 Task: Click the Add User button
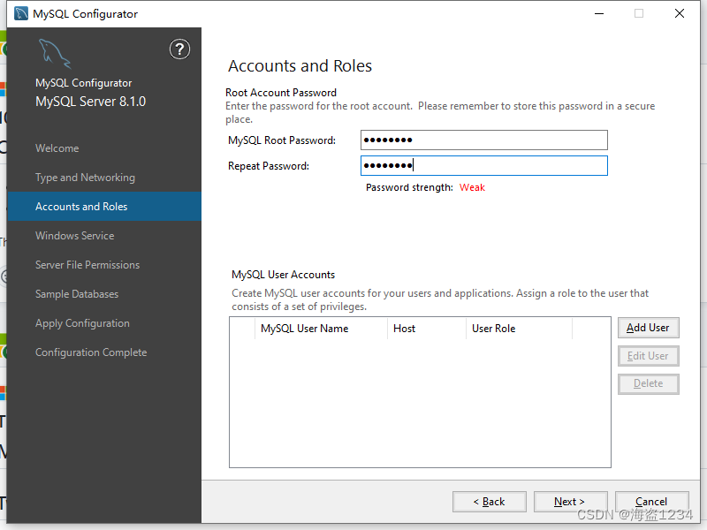648,328
